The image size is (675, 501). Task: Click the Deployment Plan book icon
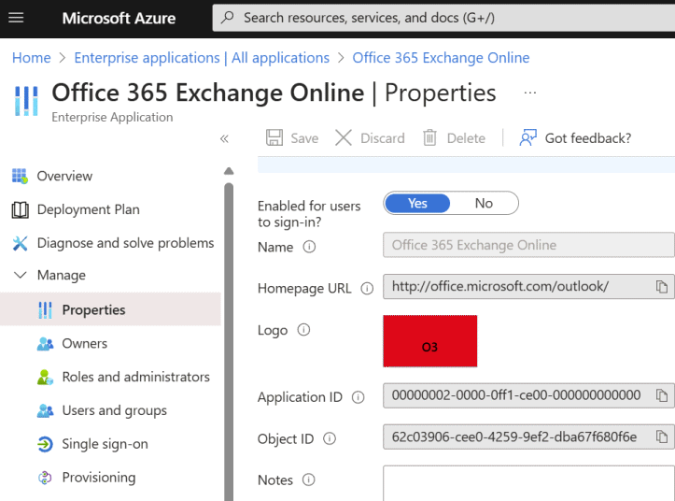click(x=20, y=209)
